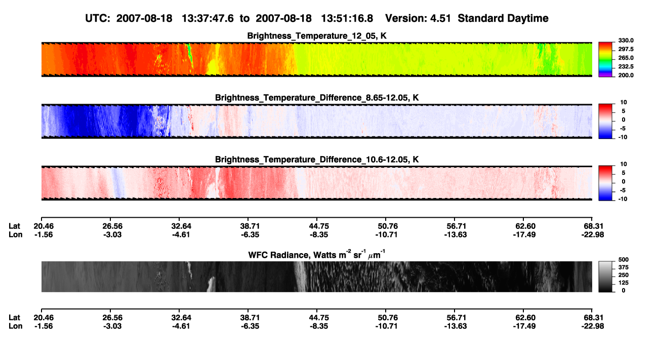658x337 pixels.
Task: Click the top 10 tick of 10.6-12.05 colorbar
Action: (623, 164)
